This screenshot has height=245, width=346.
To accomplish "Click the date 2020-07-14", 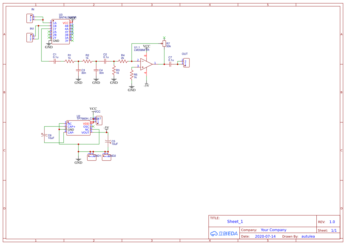I will (265, 236).
